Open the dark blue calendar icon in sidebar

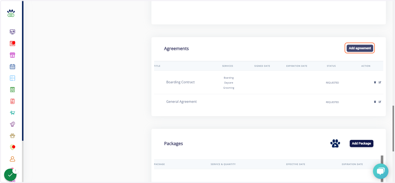(12, 67)
